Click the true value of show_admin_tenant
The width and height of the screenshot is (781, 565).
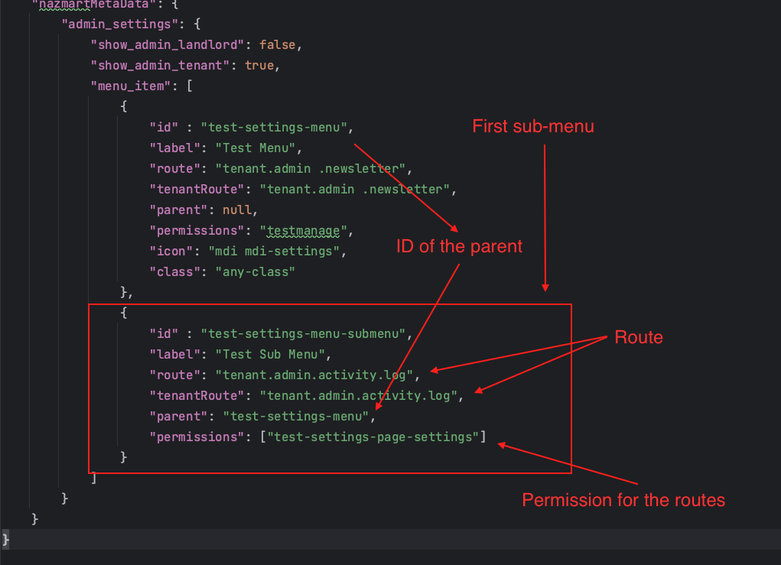coord(259,66)
